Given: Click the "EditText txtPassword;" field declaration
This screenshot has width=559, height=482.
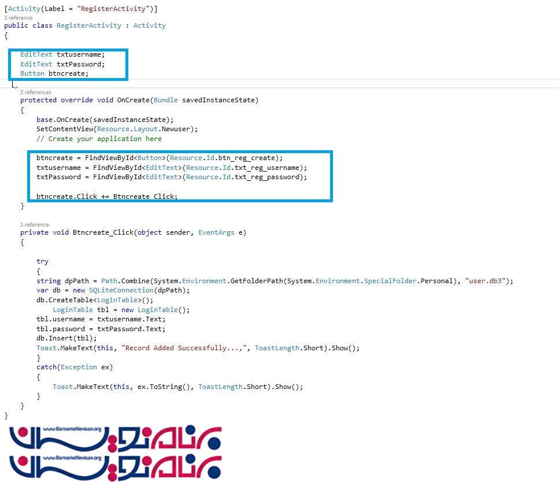Looking at the screenshot, I should click(62, 64).
